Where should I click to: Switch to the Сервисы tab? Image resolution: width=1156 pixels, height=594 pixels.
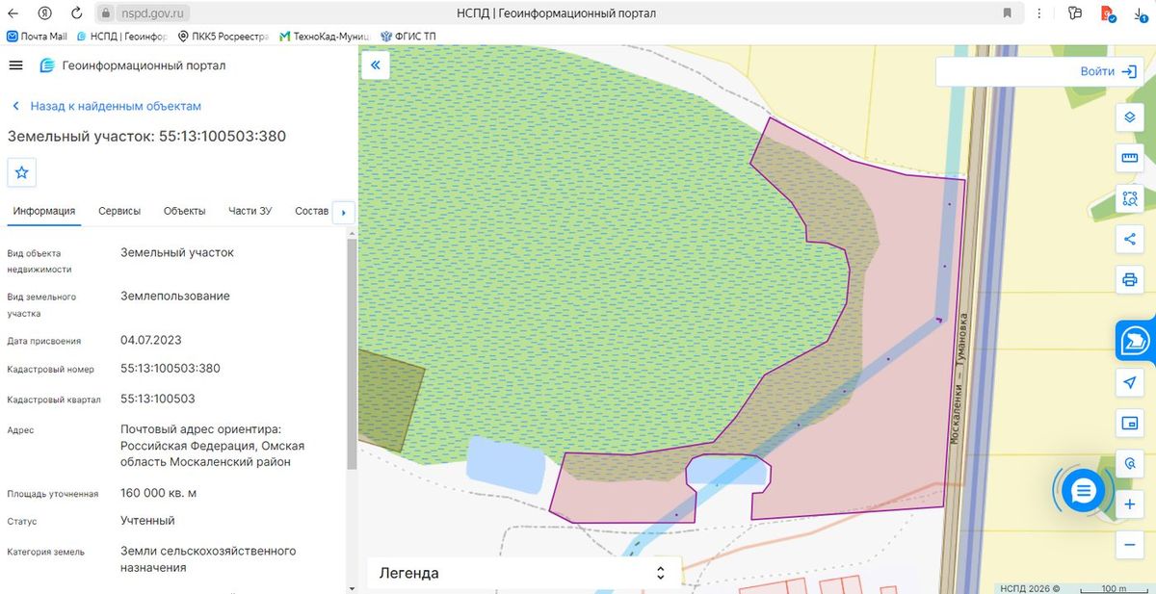click(119, 211)
